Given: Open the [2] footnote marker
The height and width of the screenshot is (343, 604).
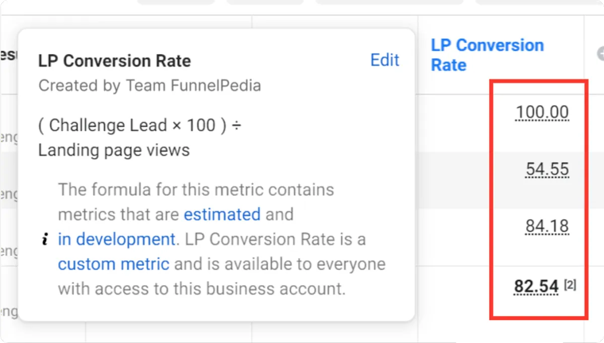Looking at the screenshot, I should click(x=570, y=285).
